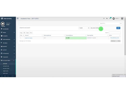Sort by the Opening Balance column header
126x94 pixels.
pyautogui.click(x=54, y=35)
